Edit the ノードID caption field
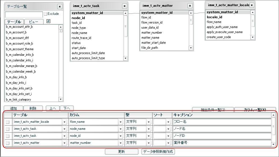The height and width of the screenshot is (157, 279). pyautogui.click(x=222, y=136)
